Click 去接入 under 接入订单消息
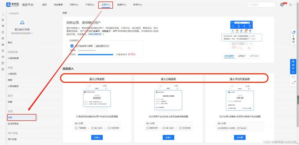 (x=97, y=137)
